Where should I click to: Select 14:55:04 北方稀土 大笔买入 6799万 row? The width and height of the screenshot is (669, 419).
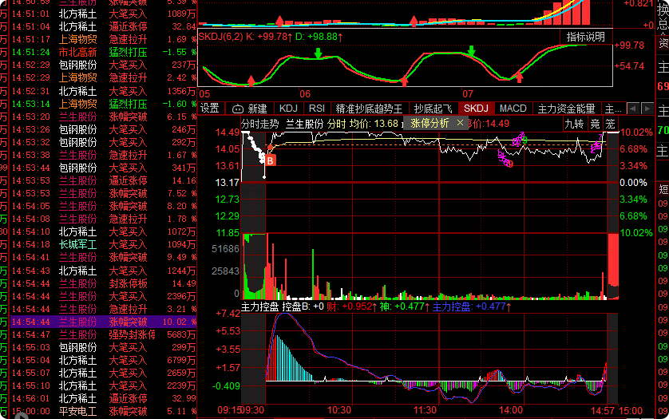point(104,360)
